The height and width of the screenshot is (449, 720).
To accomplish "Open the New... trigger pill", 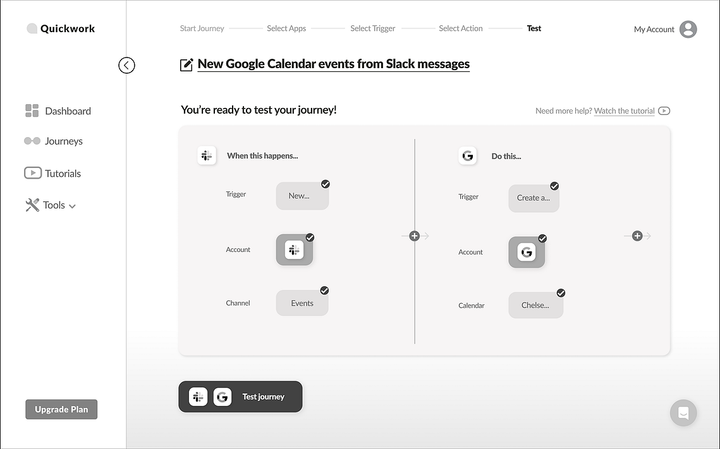I will (302, 196).
